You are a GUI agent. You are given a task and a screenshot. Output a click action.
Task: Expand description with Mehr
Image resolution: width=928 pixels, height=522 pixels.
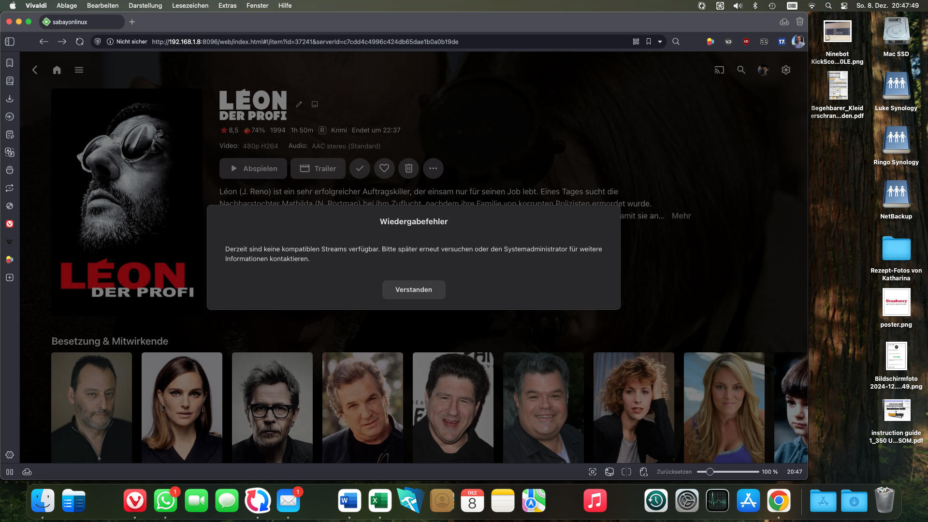(x=681, y=216)
